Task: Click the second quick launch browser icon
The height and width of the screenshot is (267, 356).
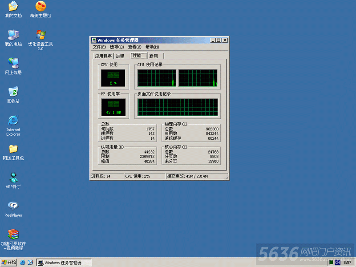Action: click(30, 263)
